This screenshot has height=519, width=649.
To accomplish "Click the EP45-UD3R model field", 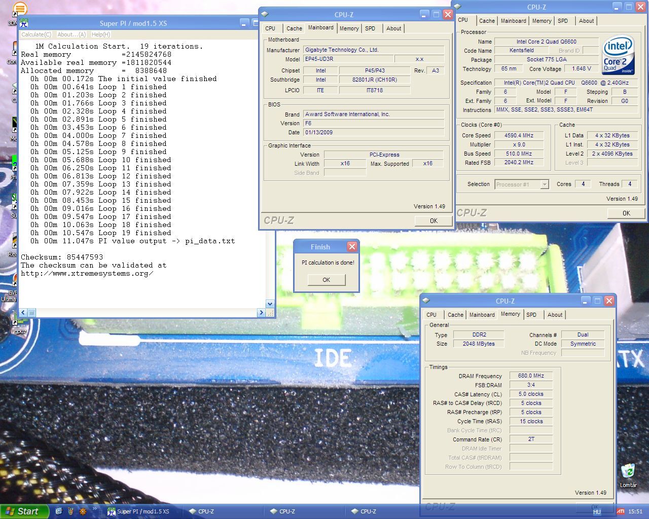I will 347,59.
